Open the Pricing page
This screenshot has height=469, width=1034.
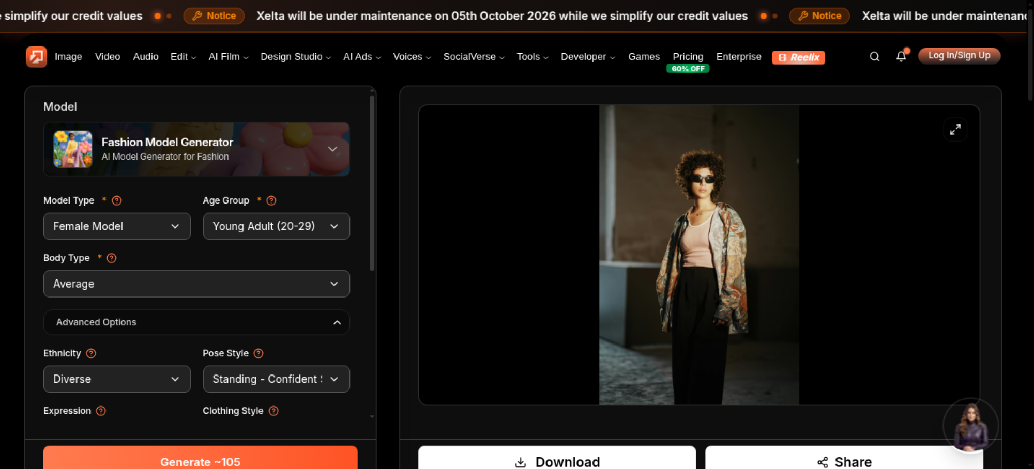coord(688,57)
